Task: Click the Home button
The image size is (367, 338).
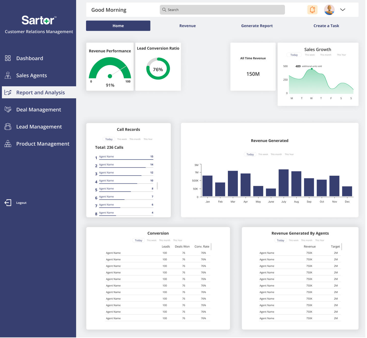Action: click(x=118, y=26)
